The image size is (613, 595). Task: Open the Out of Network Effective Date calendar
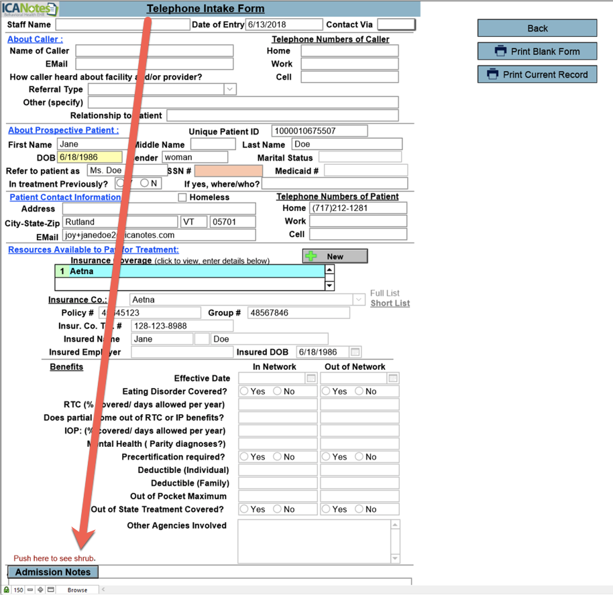(x=393, y=379)
